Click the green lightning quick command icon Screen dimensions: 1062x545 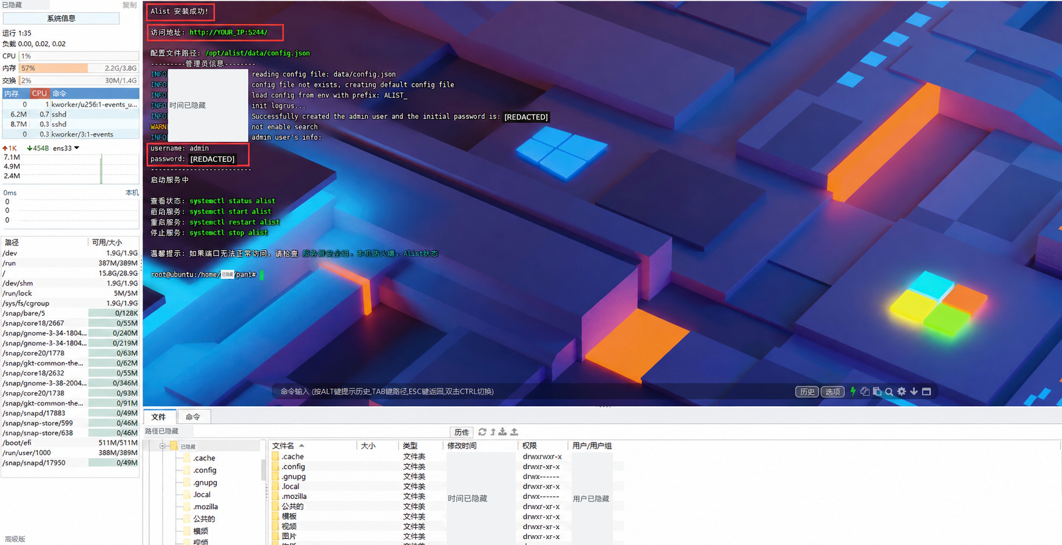tap(853, 392)
